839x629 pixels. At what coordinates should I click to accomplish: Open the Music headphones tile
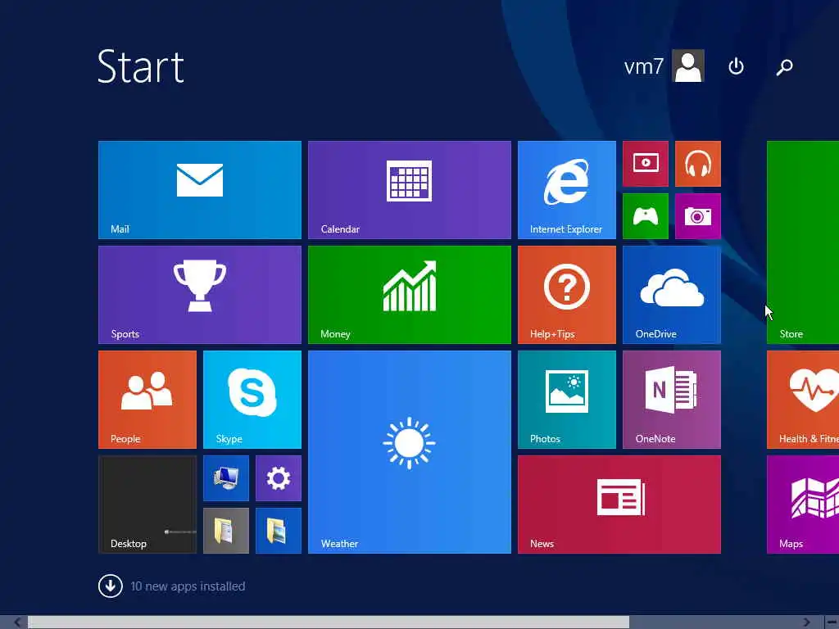698,164
